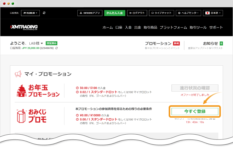
Task: Click the clock icon beside ¥0.00 / ¥10000
Action: point(77,115)
